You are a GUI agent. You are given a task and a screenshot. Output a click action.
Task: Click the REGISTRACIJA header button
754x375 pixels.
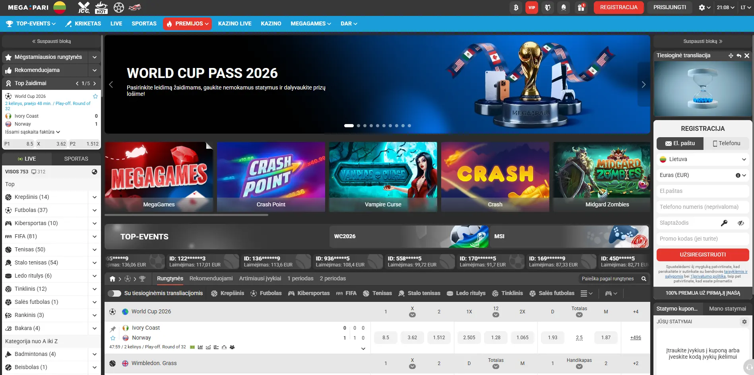click(618, 8)
